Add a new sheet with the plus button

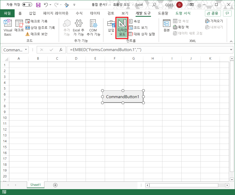[55, 185]
